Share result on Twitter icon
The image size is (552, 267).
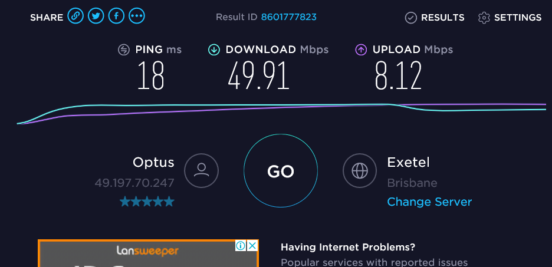click(x=96, y=16)
